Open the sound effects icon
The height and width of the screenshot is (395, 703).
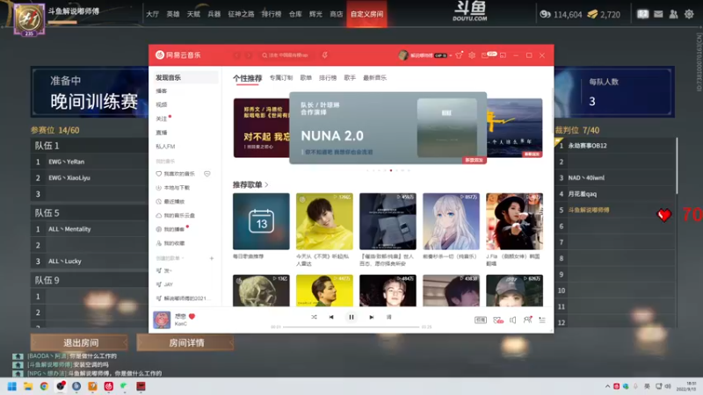pos(498,320)
